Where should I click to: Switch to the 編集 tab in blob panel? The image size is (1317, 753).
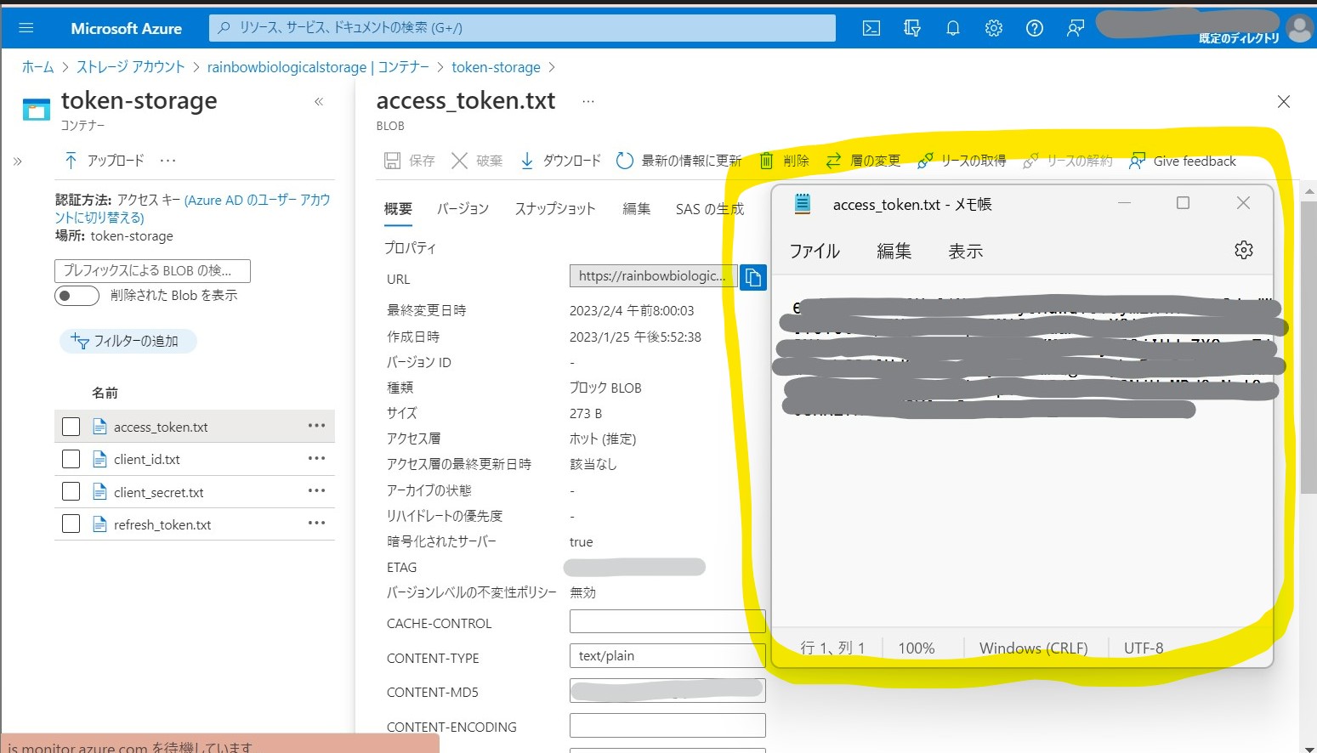636,209
